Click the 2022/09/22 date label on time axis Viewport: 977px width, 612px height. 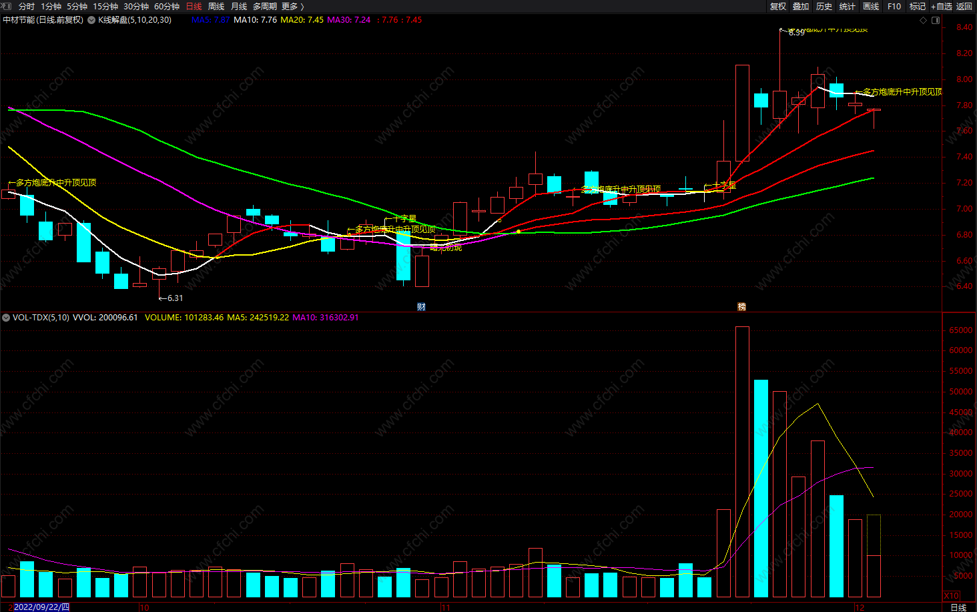pyautogui.click(x=41, y=607)
